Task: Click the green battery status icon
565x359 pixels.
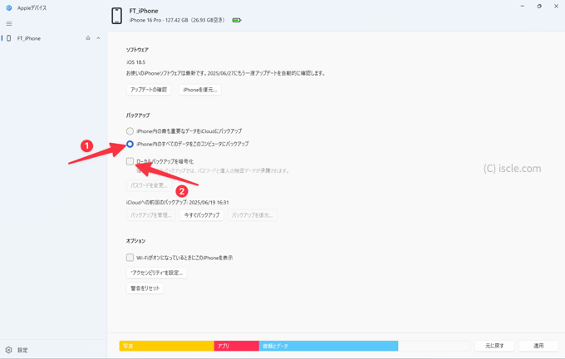Action: coord(237,20)
